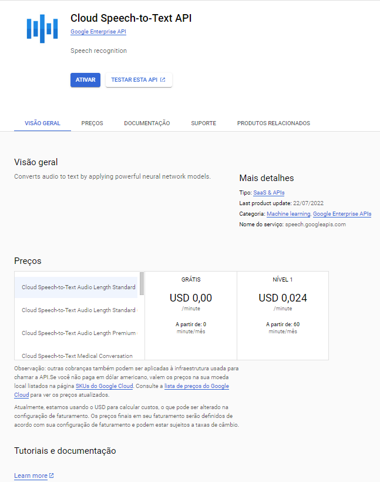
Task: Click the Learn more link
Action: [31, 476]
